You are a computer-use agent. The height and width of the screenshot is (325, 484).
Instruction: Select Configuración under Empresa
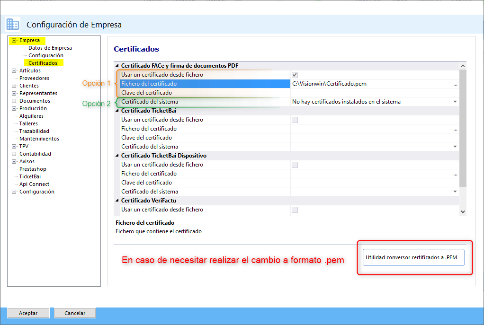coord(45,55)
